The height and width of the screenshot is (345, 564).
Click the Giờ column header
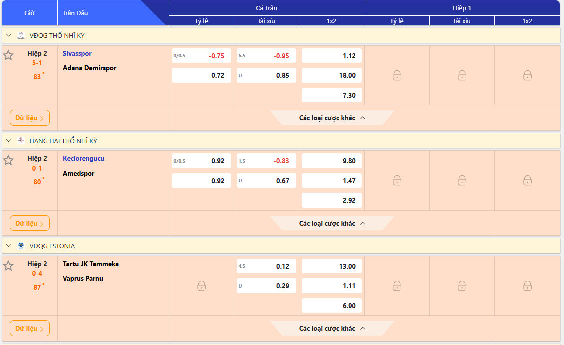tap(29, 13)
